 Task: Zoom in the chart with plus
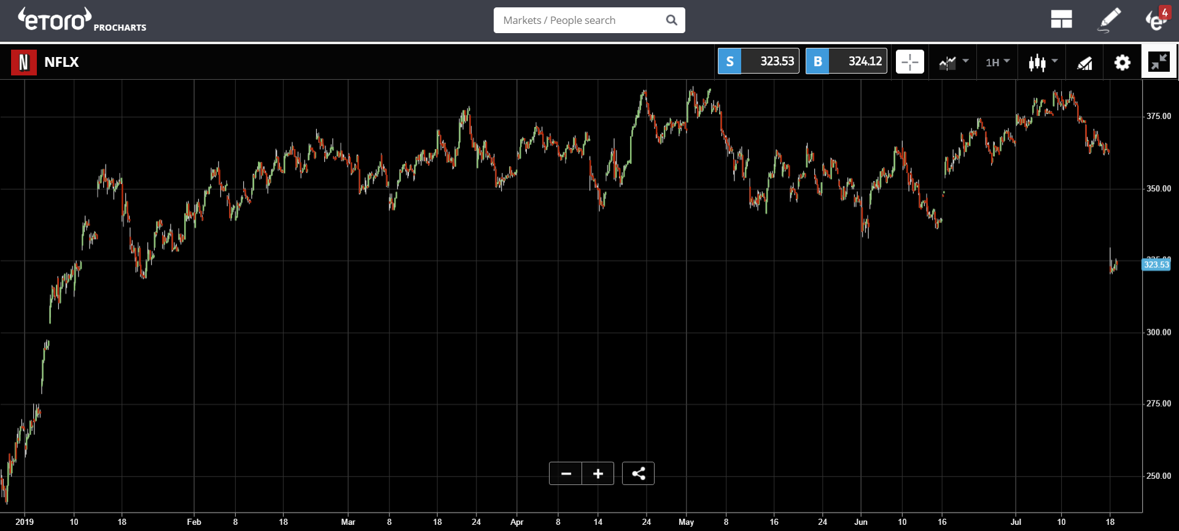click(x=597, y=473)
